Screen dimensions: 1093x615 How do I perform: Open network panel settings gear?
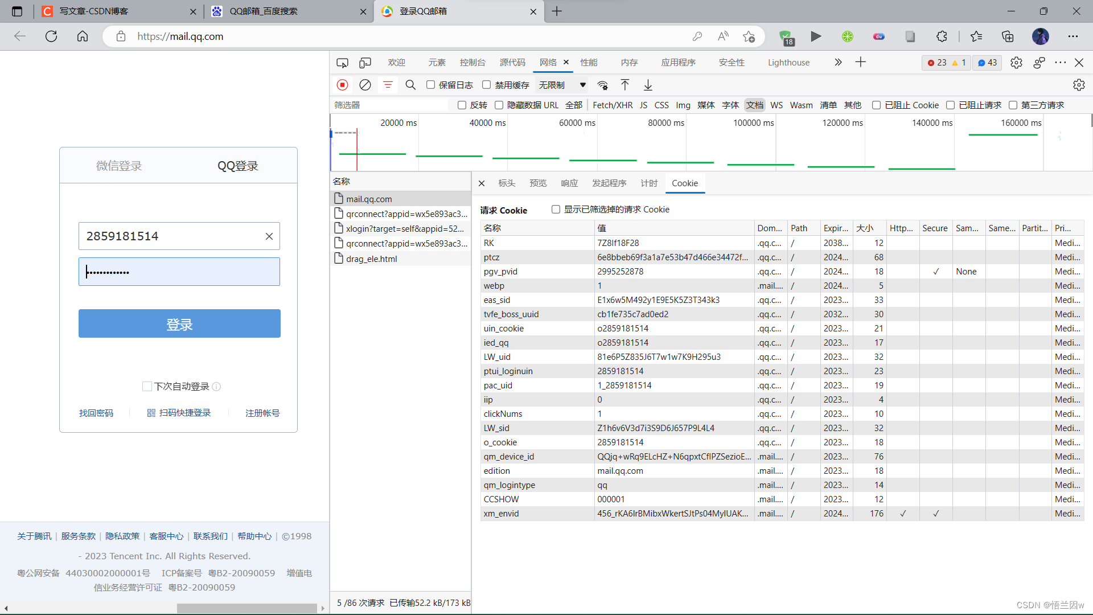tap(1079, 85)
